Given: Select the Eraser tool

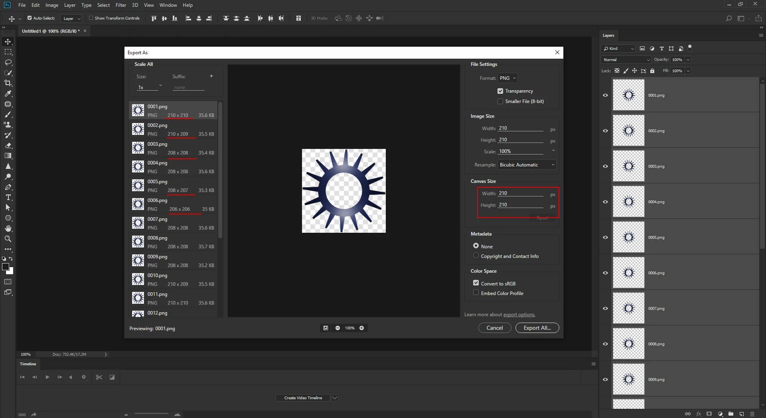Looking at the screenshot, I should [x=8, y=145].
